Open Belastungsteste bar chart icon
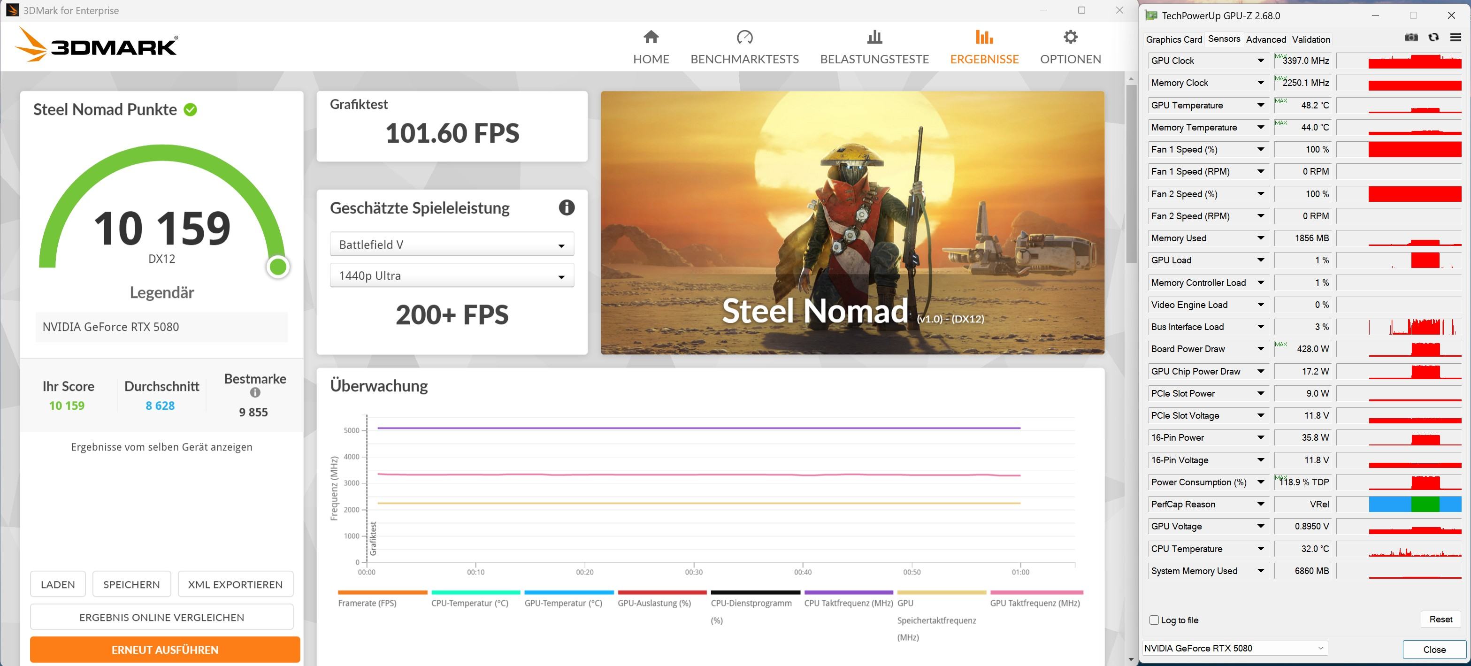 874,37
